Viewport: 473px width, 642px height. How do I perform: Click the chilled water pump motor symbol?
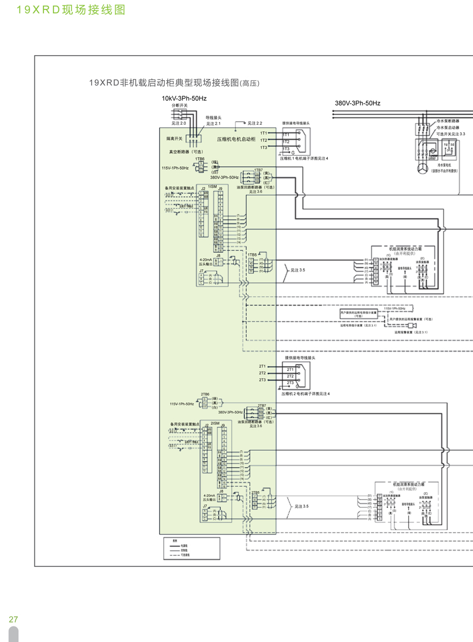[422, 167]
